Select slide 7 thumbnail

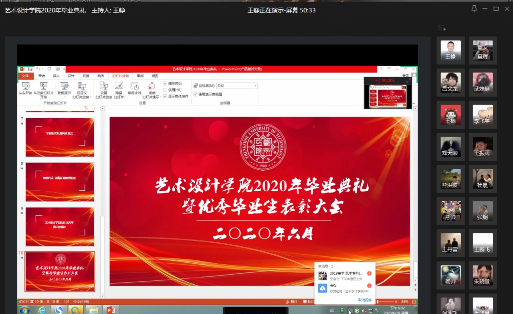tap(60, 137)
